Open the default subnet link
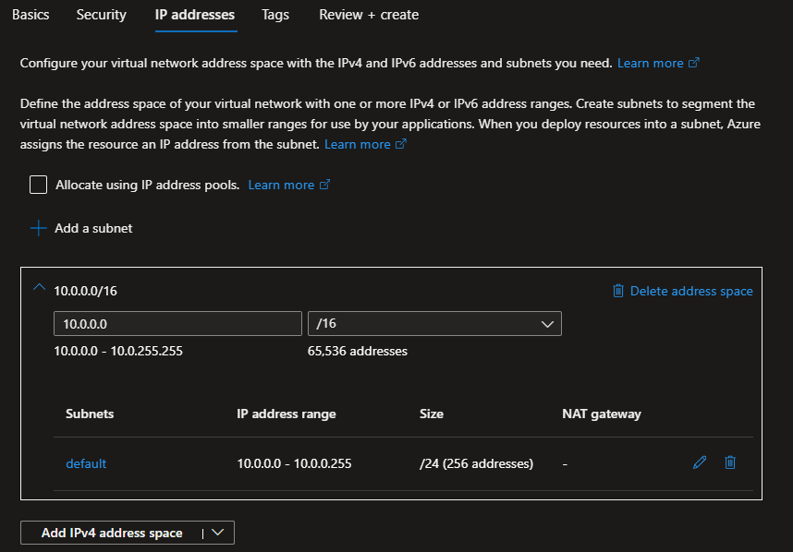Viewport: 793px width, 552px height. 86,463
